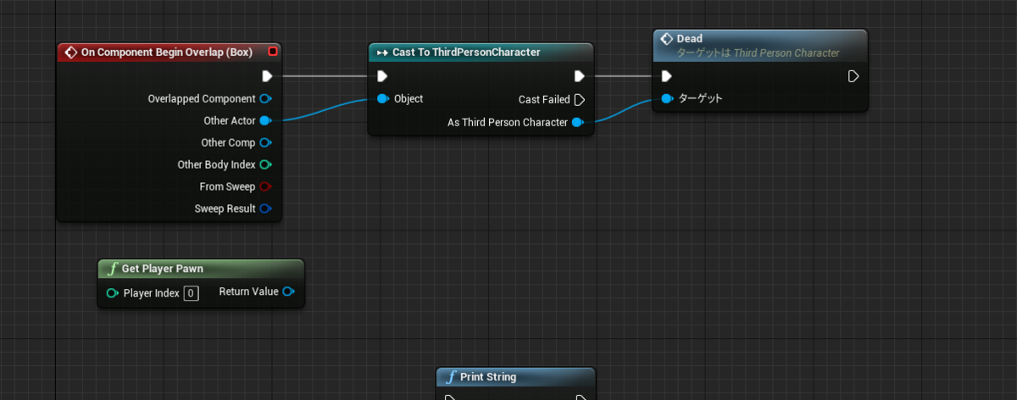This screenshot has height=400, width=1017.
Task: Click exec output pin of the Dead node
Action: click(x=853, y=76)
